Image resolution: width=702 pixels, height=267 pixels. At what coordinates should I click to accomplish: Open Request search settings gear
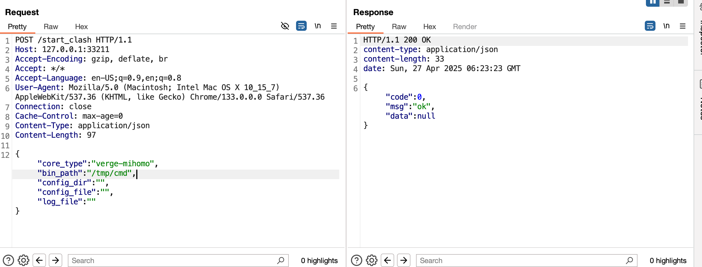[24, 260]
